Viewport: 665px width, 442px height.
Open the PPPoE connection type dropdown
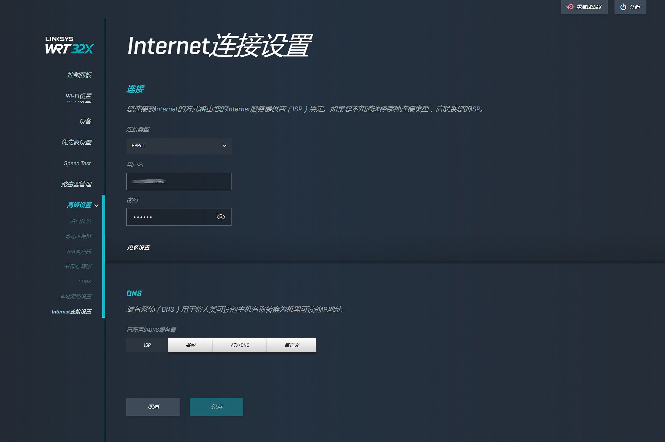(x=179, y=146)
